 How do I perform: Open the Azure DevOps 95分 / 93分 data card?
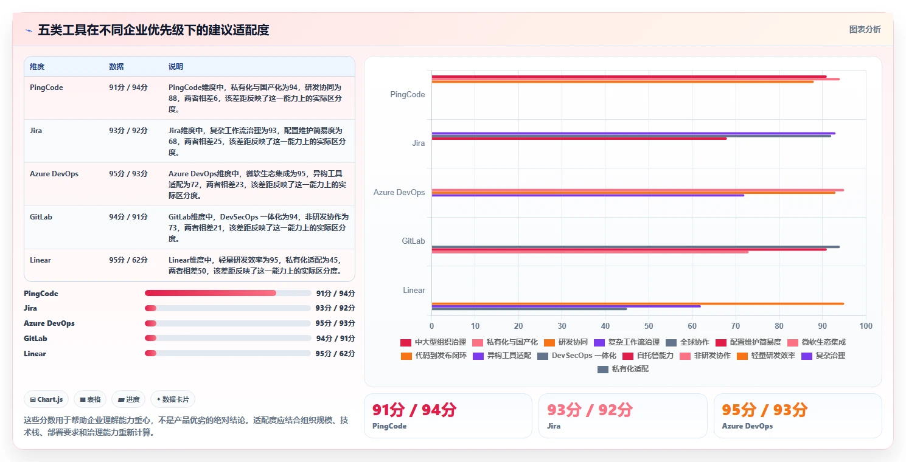pyautogui.click(x=798, y=416)
